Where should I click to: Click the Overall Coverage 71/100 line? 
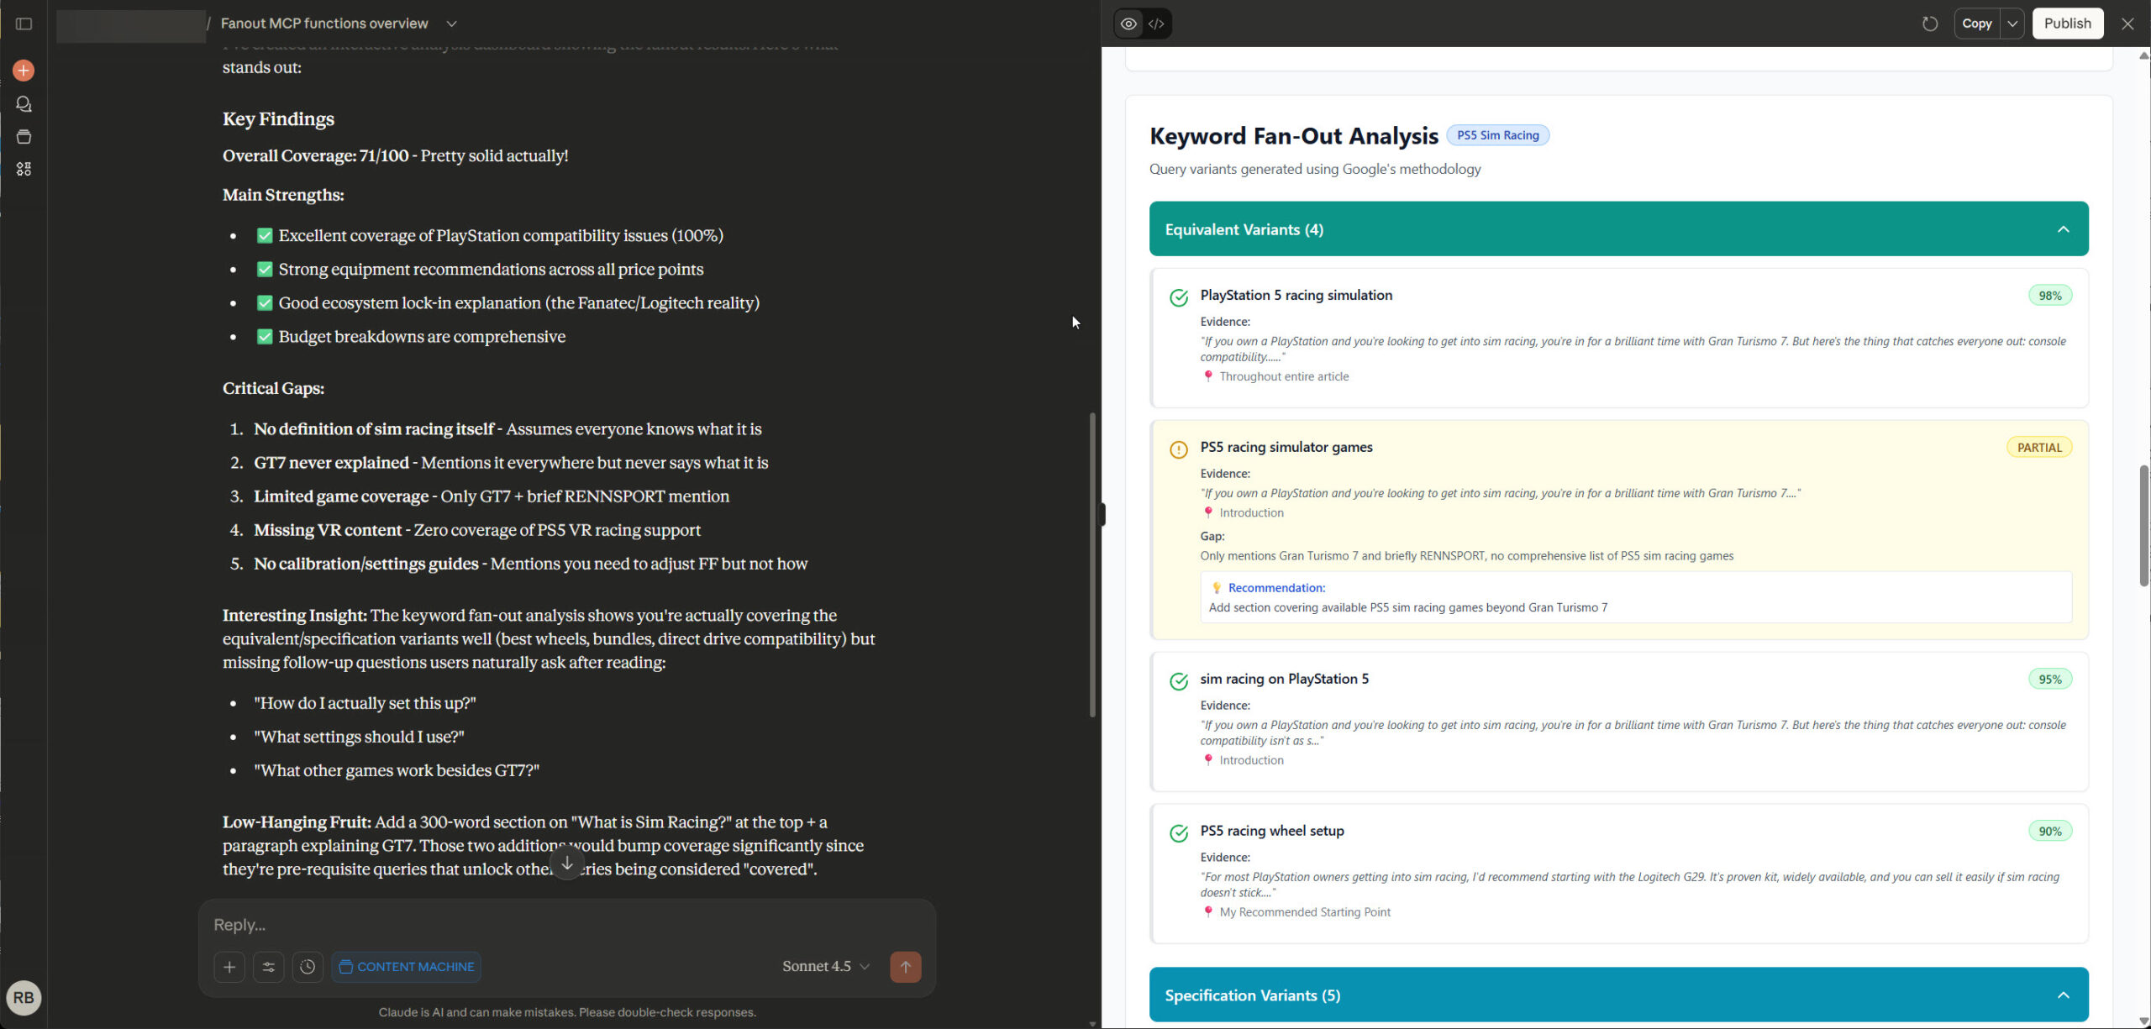pos(396,156)
